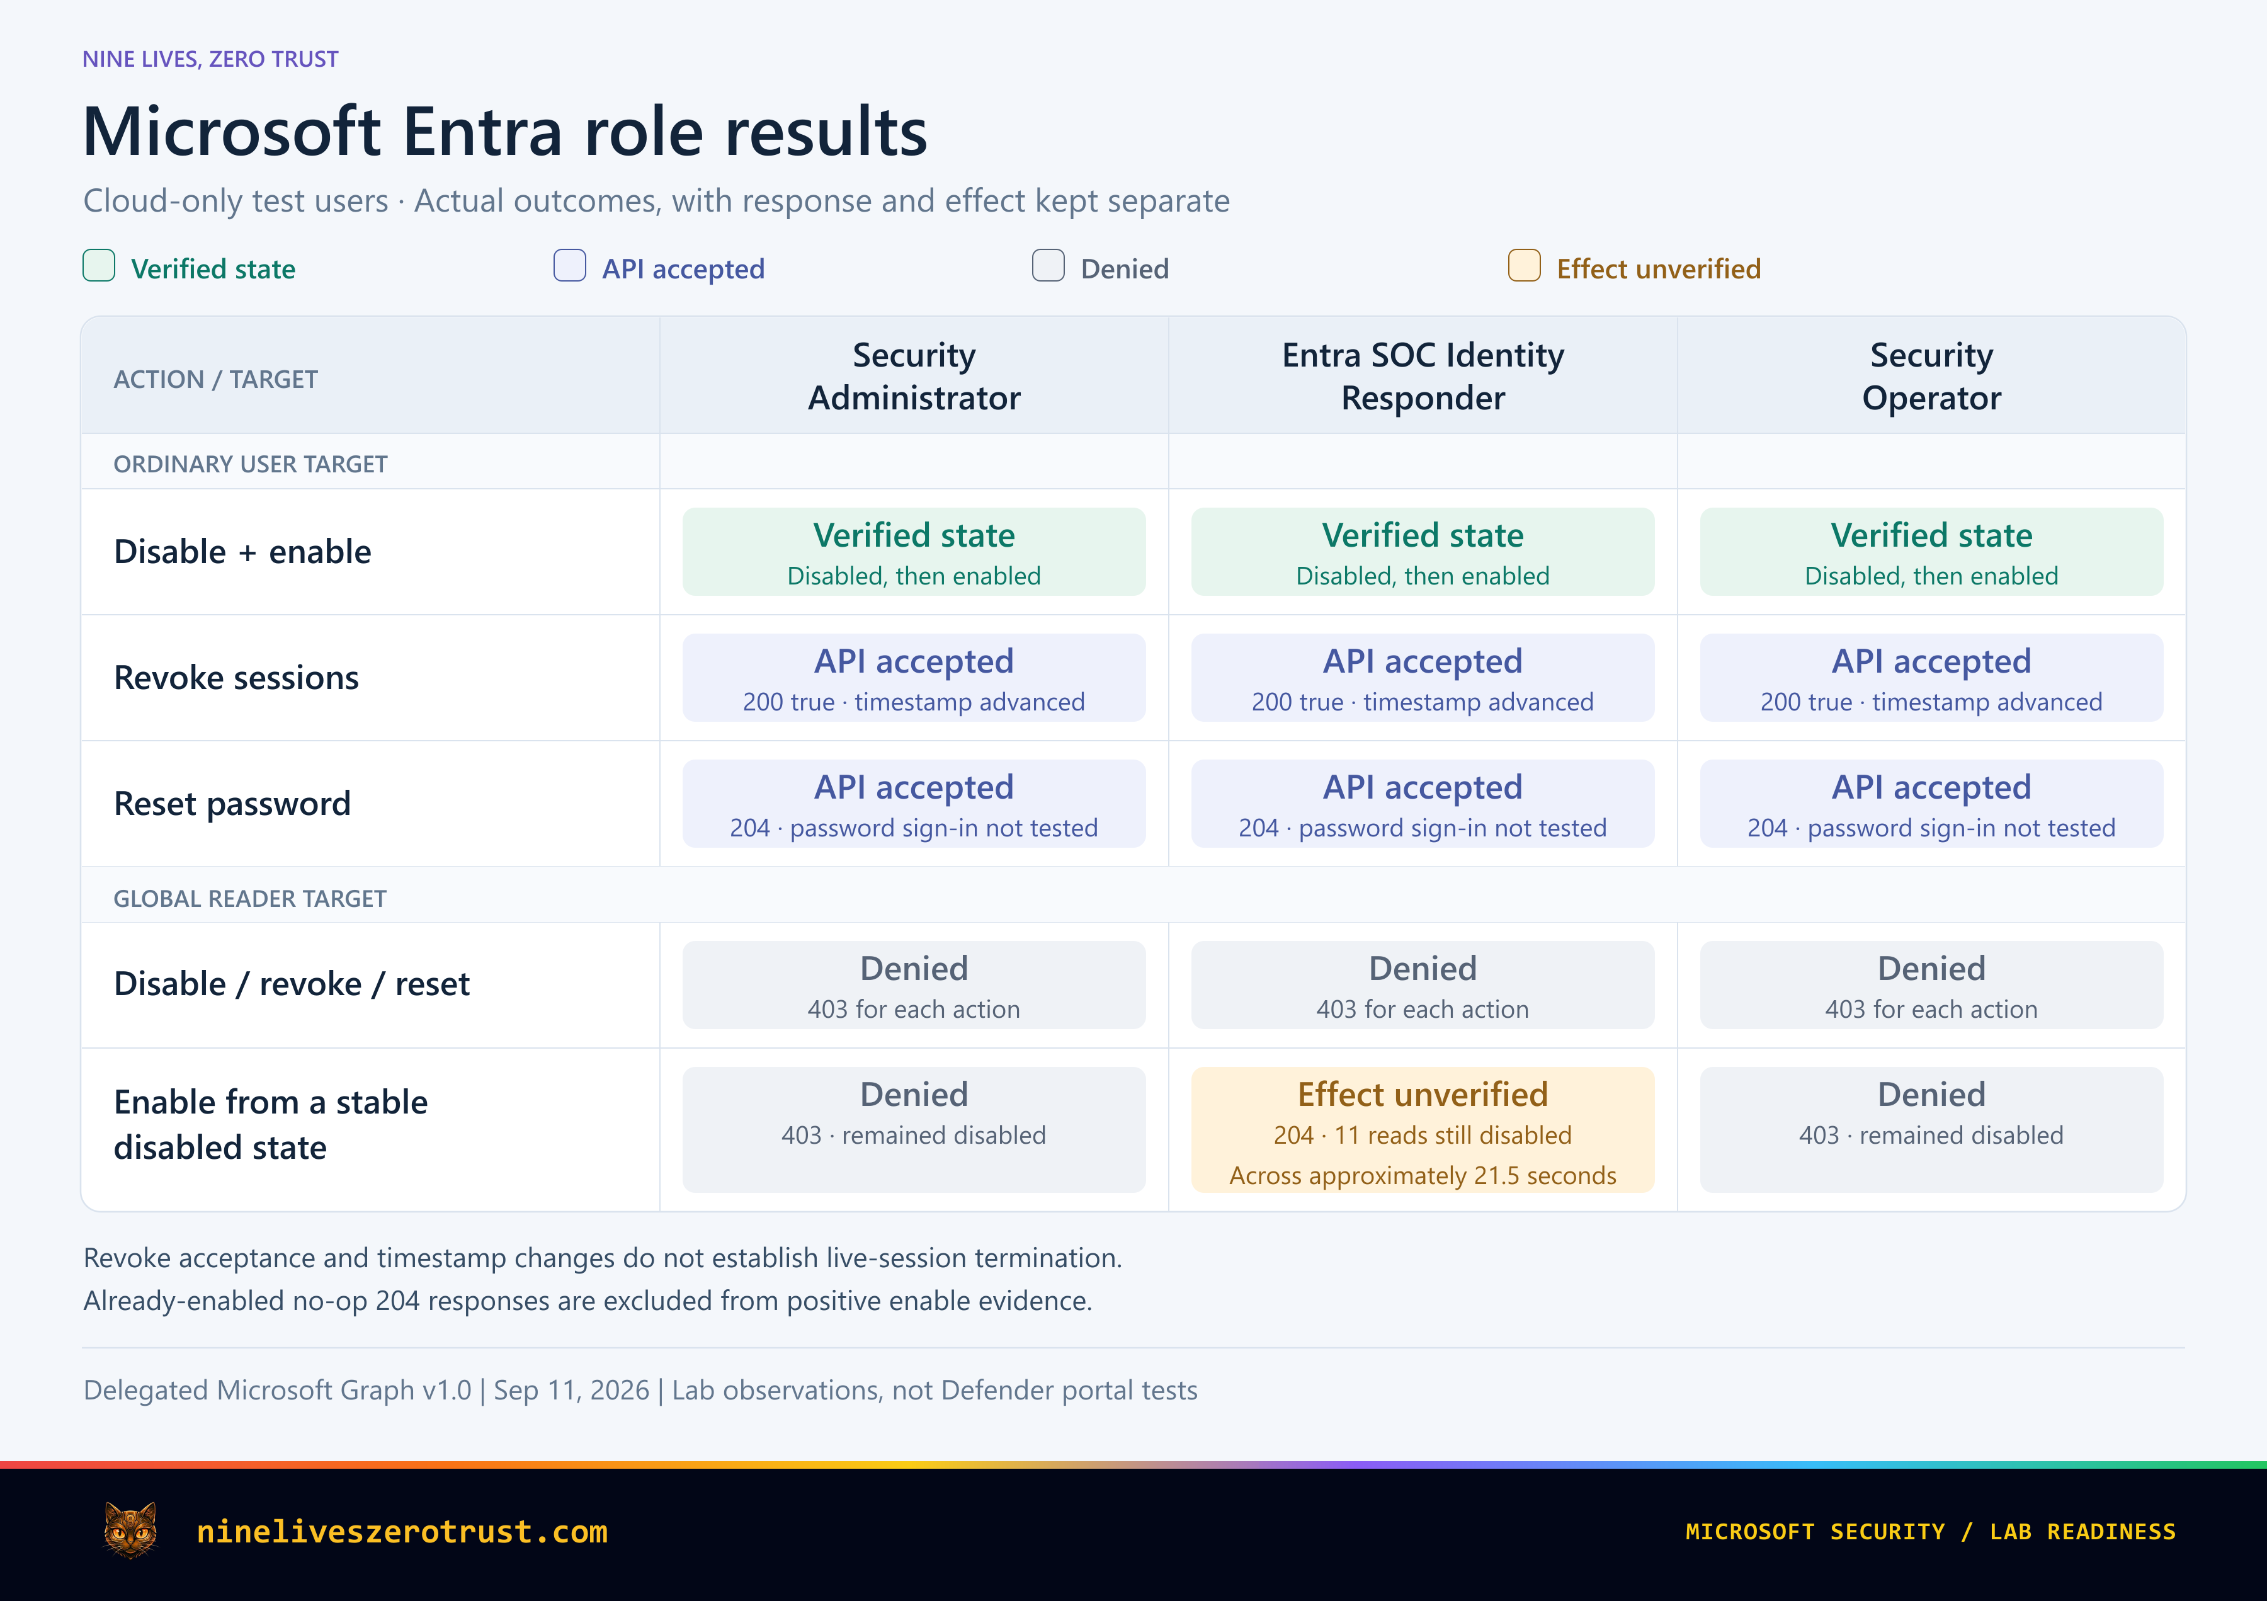Click Security Administrator's Revoke sessions API accepted cell
Screen dimensions: 2267x1601
tap(913, 678)
